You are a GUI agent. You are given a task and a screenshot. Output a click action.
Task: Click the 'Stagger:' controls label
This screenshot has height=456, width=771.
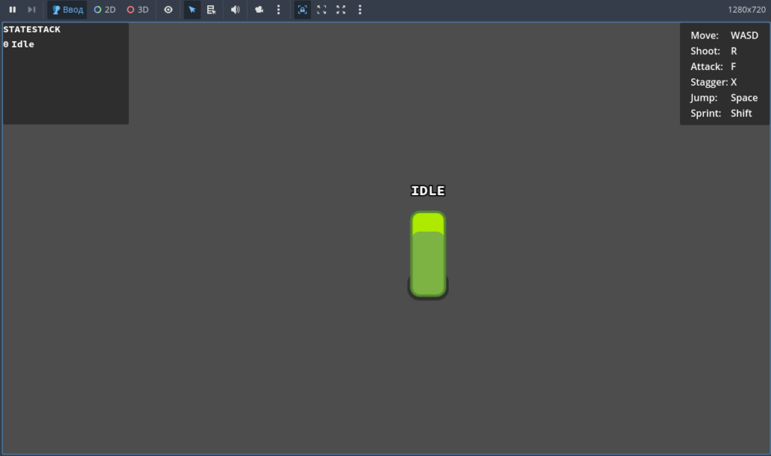tap(709, 82)
